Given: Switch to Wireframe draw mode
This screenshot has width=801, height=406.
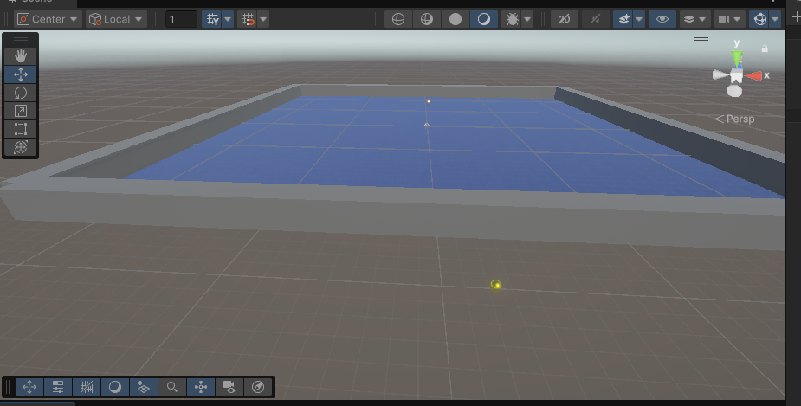Looking at the screenshot, I should (x=398, y=19).
